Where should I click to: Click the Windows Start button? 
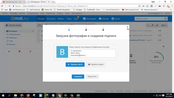coord(3,96)
